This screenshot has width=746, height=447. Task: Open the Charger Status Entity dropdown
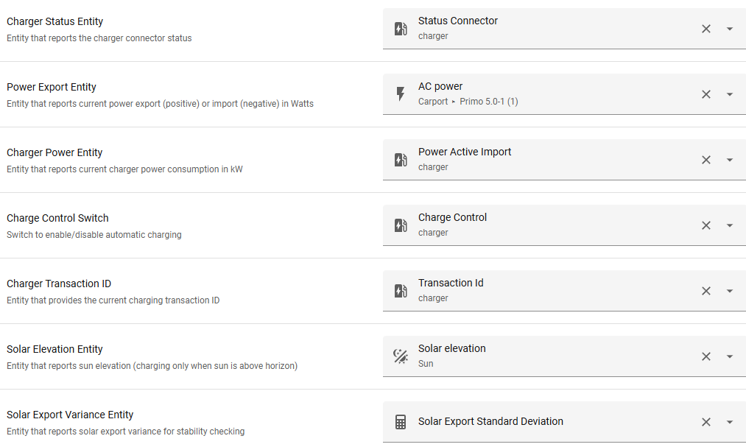click(730, 29)
